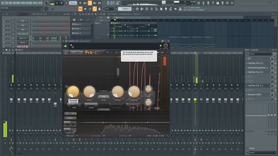This screenshot has width=278, height=156.
Task: Click the stamp icon in toolbar
Action: pos(99,9)
